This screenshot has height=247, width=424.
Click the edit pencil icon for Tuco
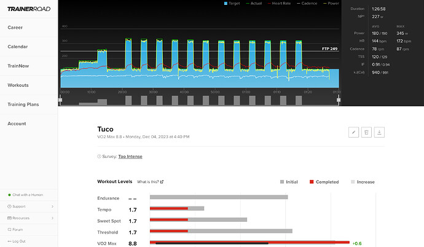[353, 133]
